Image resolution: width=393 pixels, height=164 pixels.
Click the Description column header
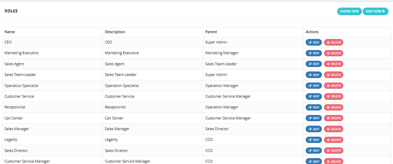pyautogui.click(x=115, y=32)
